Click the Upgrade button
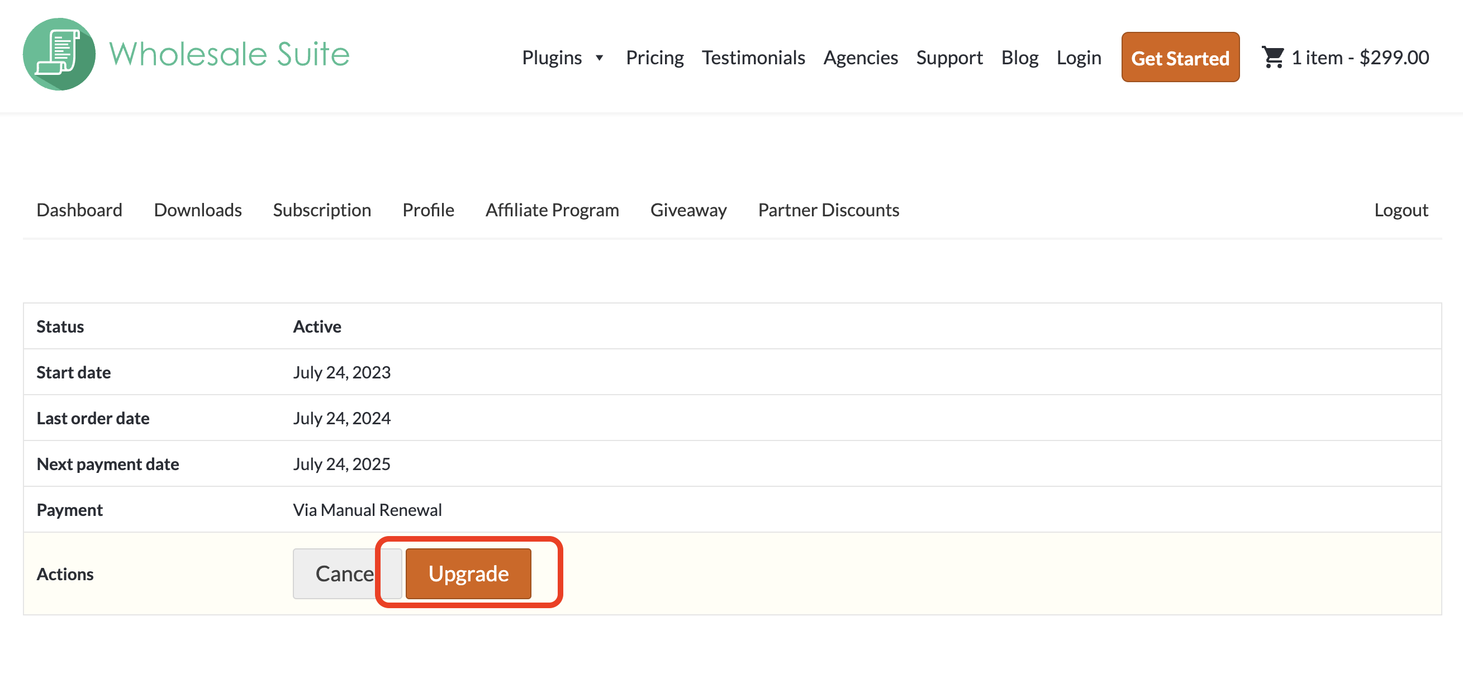Screen dimensions: 1463x673 click(x=468, y=573)
